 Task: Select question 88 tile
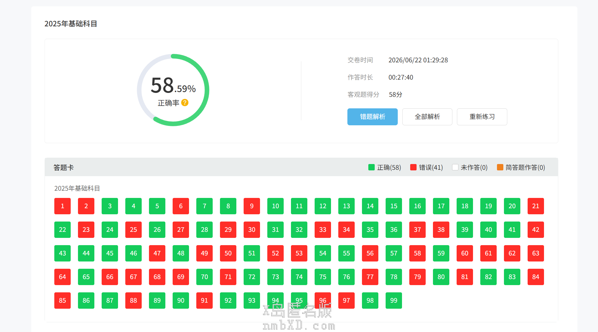(x=133, y=301)
